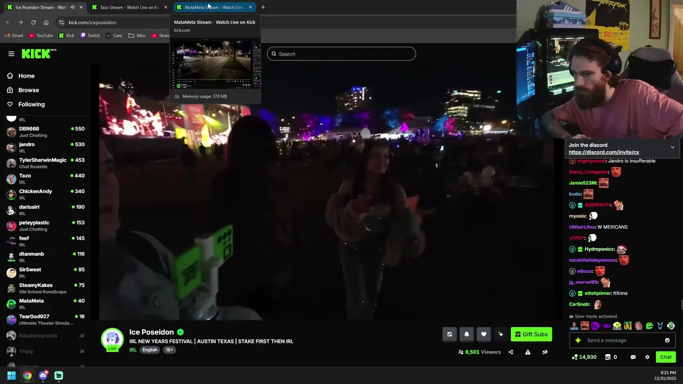
Task: Switch to Tazo Stream tab
Action: (x=129, y=7)
